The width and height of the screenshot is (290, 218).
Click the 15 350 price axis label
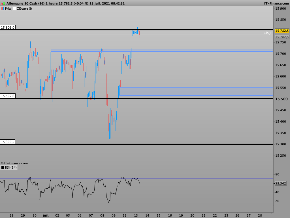pyautogui.click(x=281, y=133)
